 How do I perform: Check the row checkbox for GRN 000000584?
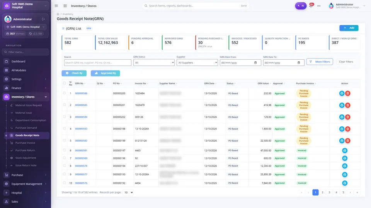coord(65,117)
